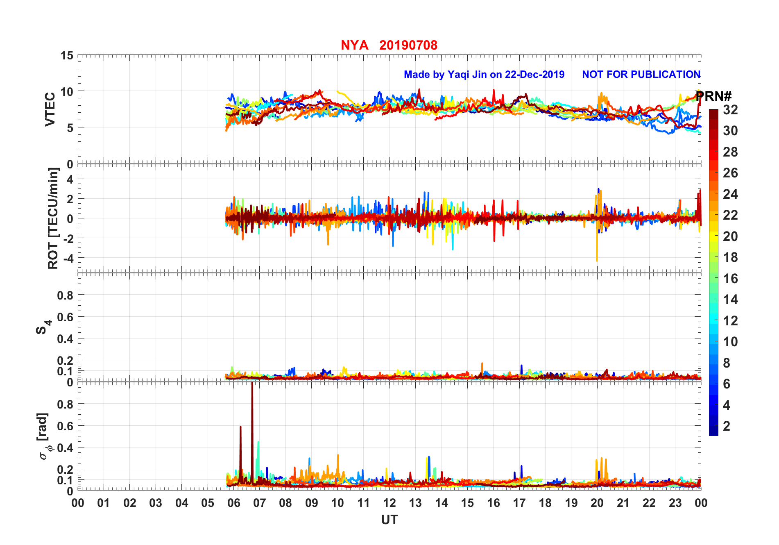This screenshot has width=779, height=545.
Task: Click the S4 axis tick "0.4"
Action: [65, 339]
